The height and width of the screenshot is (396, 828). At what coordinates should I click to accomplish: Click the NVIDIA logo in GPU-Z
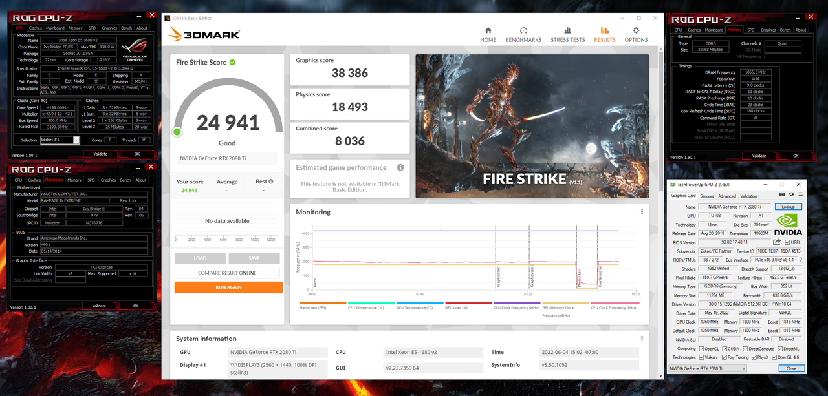[x=788, y=224]
